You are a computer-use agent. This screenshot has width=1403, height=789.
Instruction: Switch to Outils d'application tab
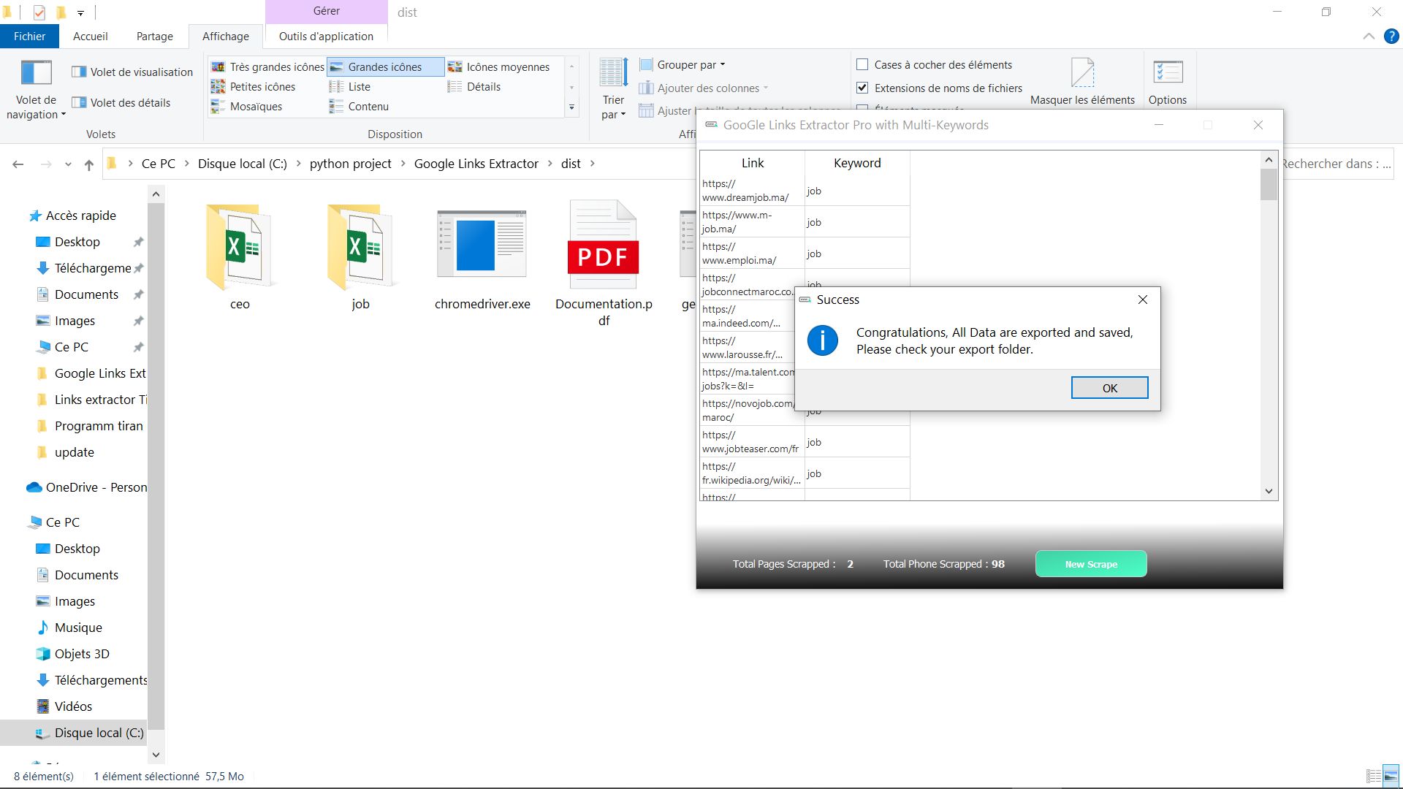(x=326, y=36)
